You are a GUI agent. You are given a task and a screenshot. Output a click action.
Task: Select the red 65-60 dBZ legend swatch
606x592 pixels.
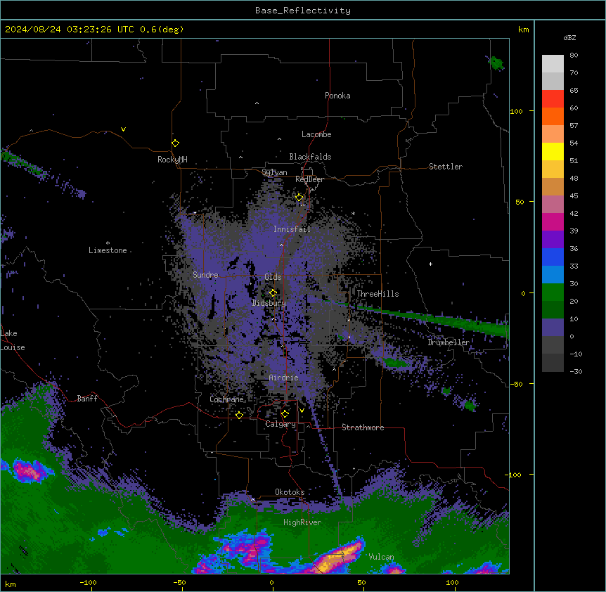point(553,99)
